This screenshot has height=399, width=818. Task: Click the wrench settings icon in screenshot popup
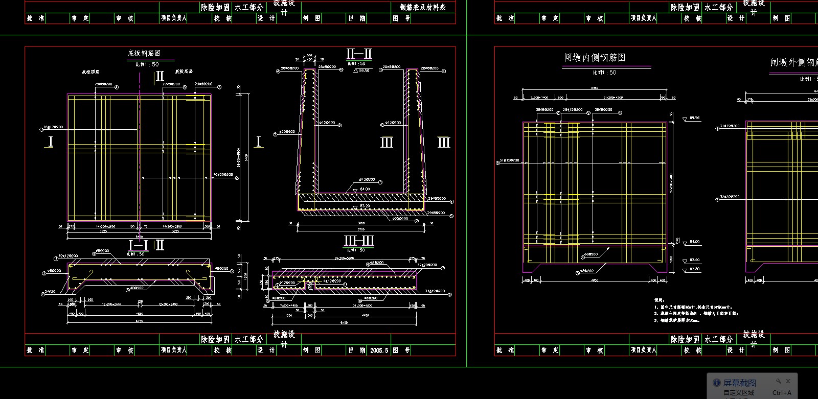click(x=778, y=381)
